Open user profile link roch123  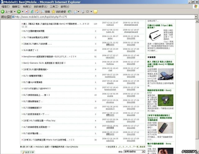tap(110, 25)
